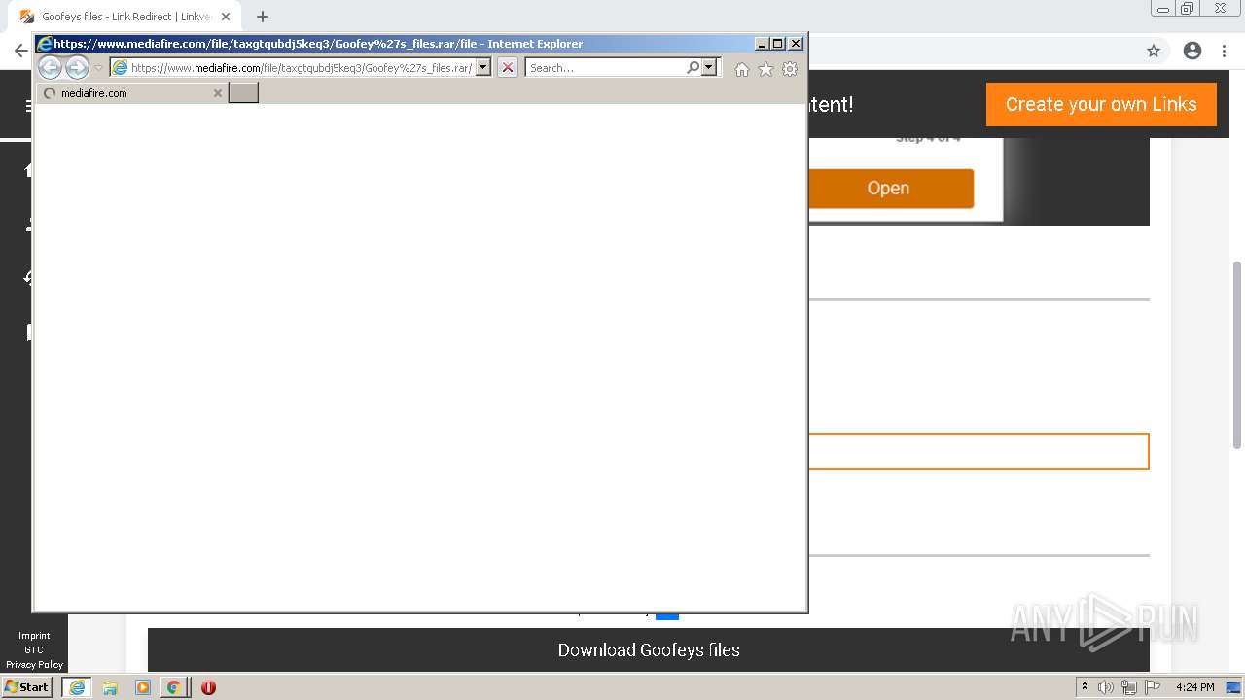The height and width of the screenshot is (700, 1245).
Task: Open the network tray icon
Action: (1129, 687)
